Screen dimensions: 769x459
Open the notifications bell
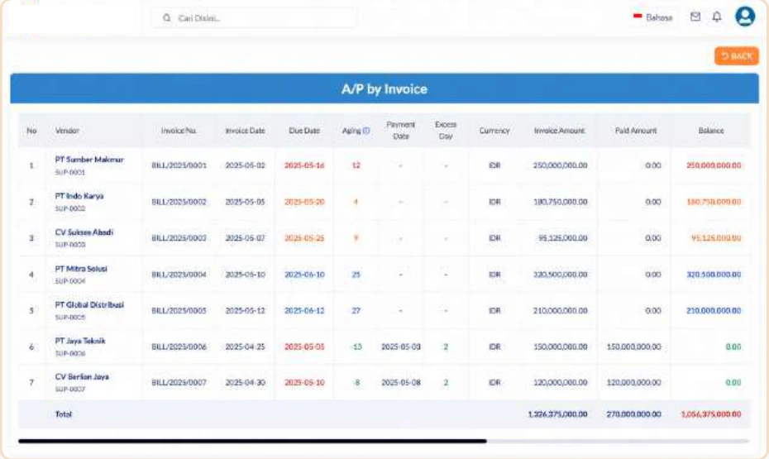pyautogui.click(x=717, y=17)
